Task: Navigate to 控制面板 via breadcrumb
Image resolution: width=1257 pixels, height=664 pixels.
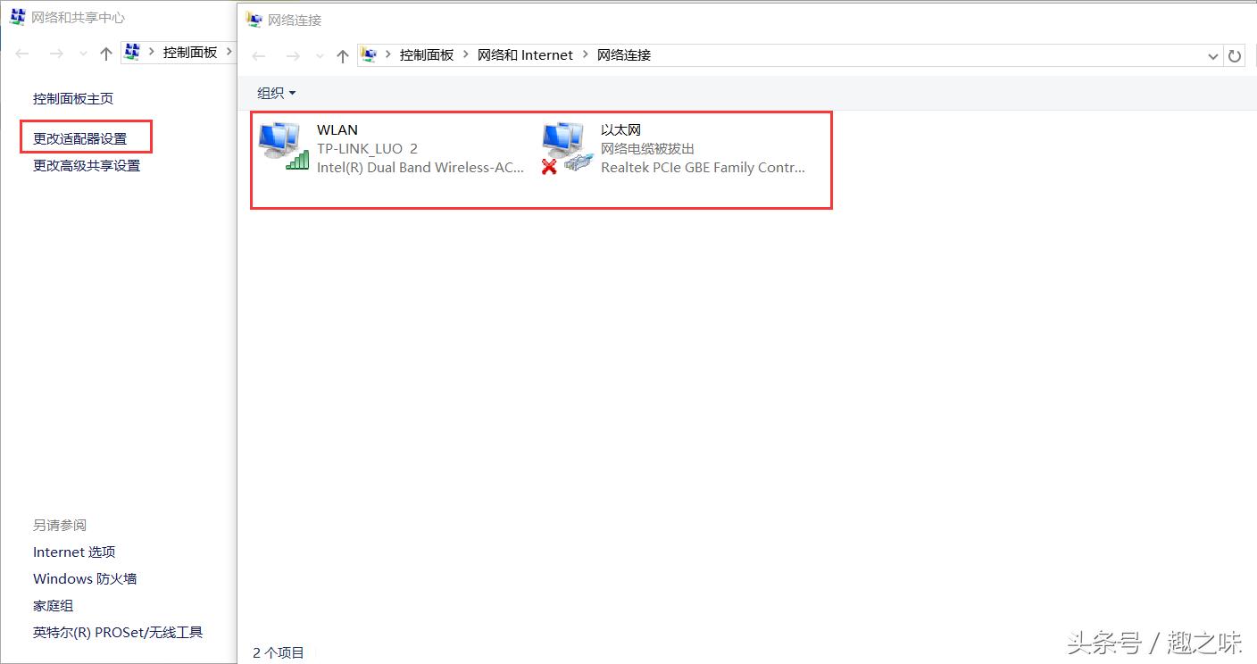Action: [x=427, y=54]
